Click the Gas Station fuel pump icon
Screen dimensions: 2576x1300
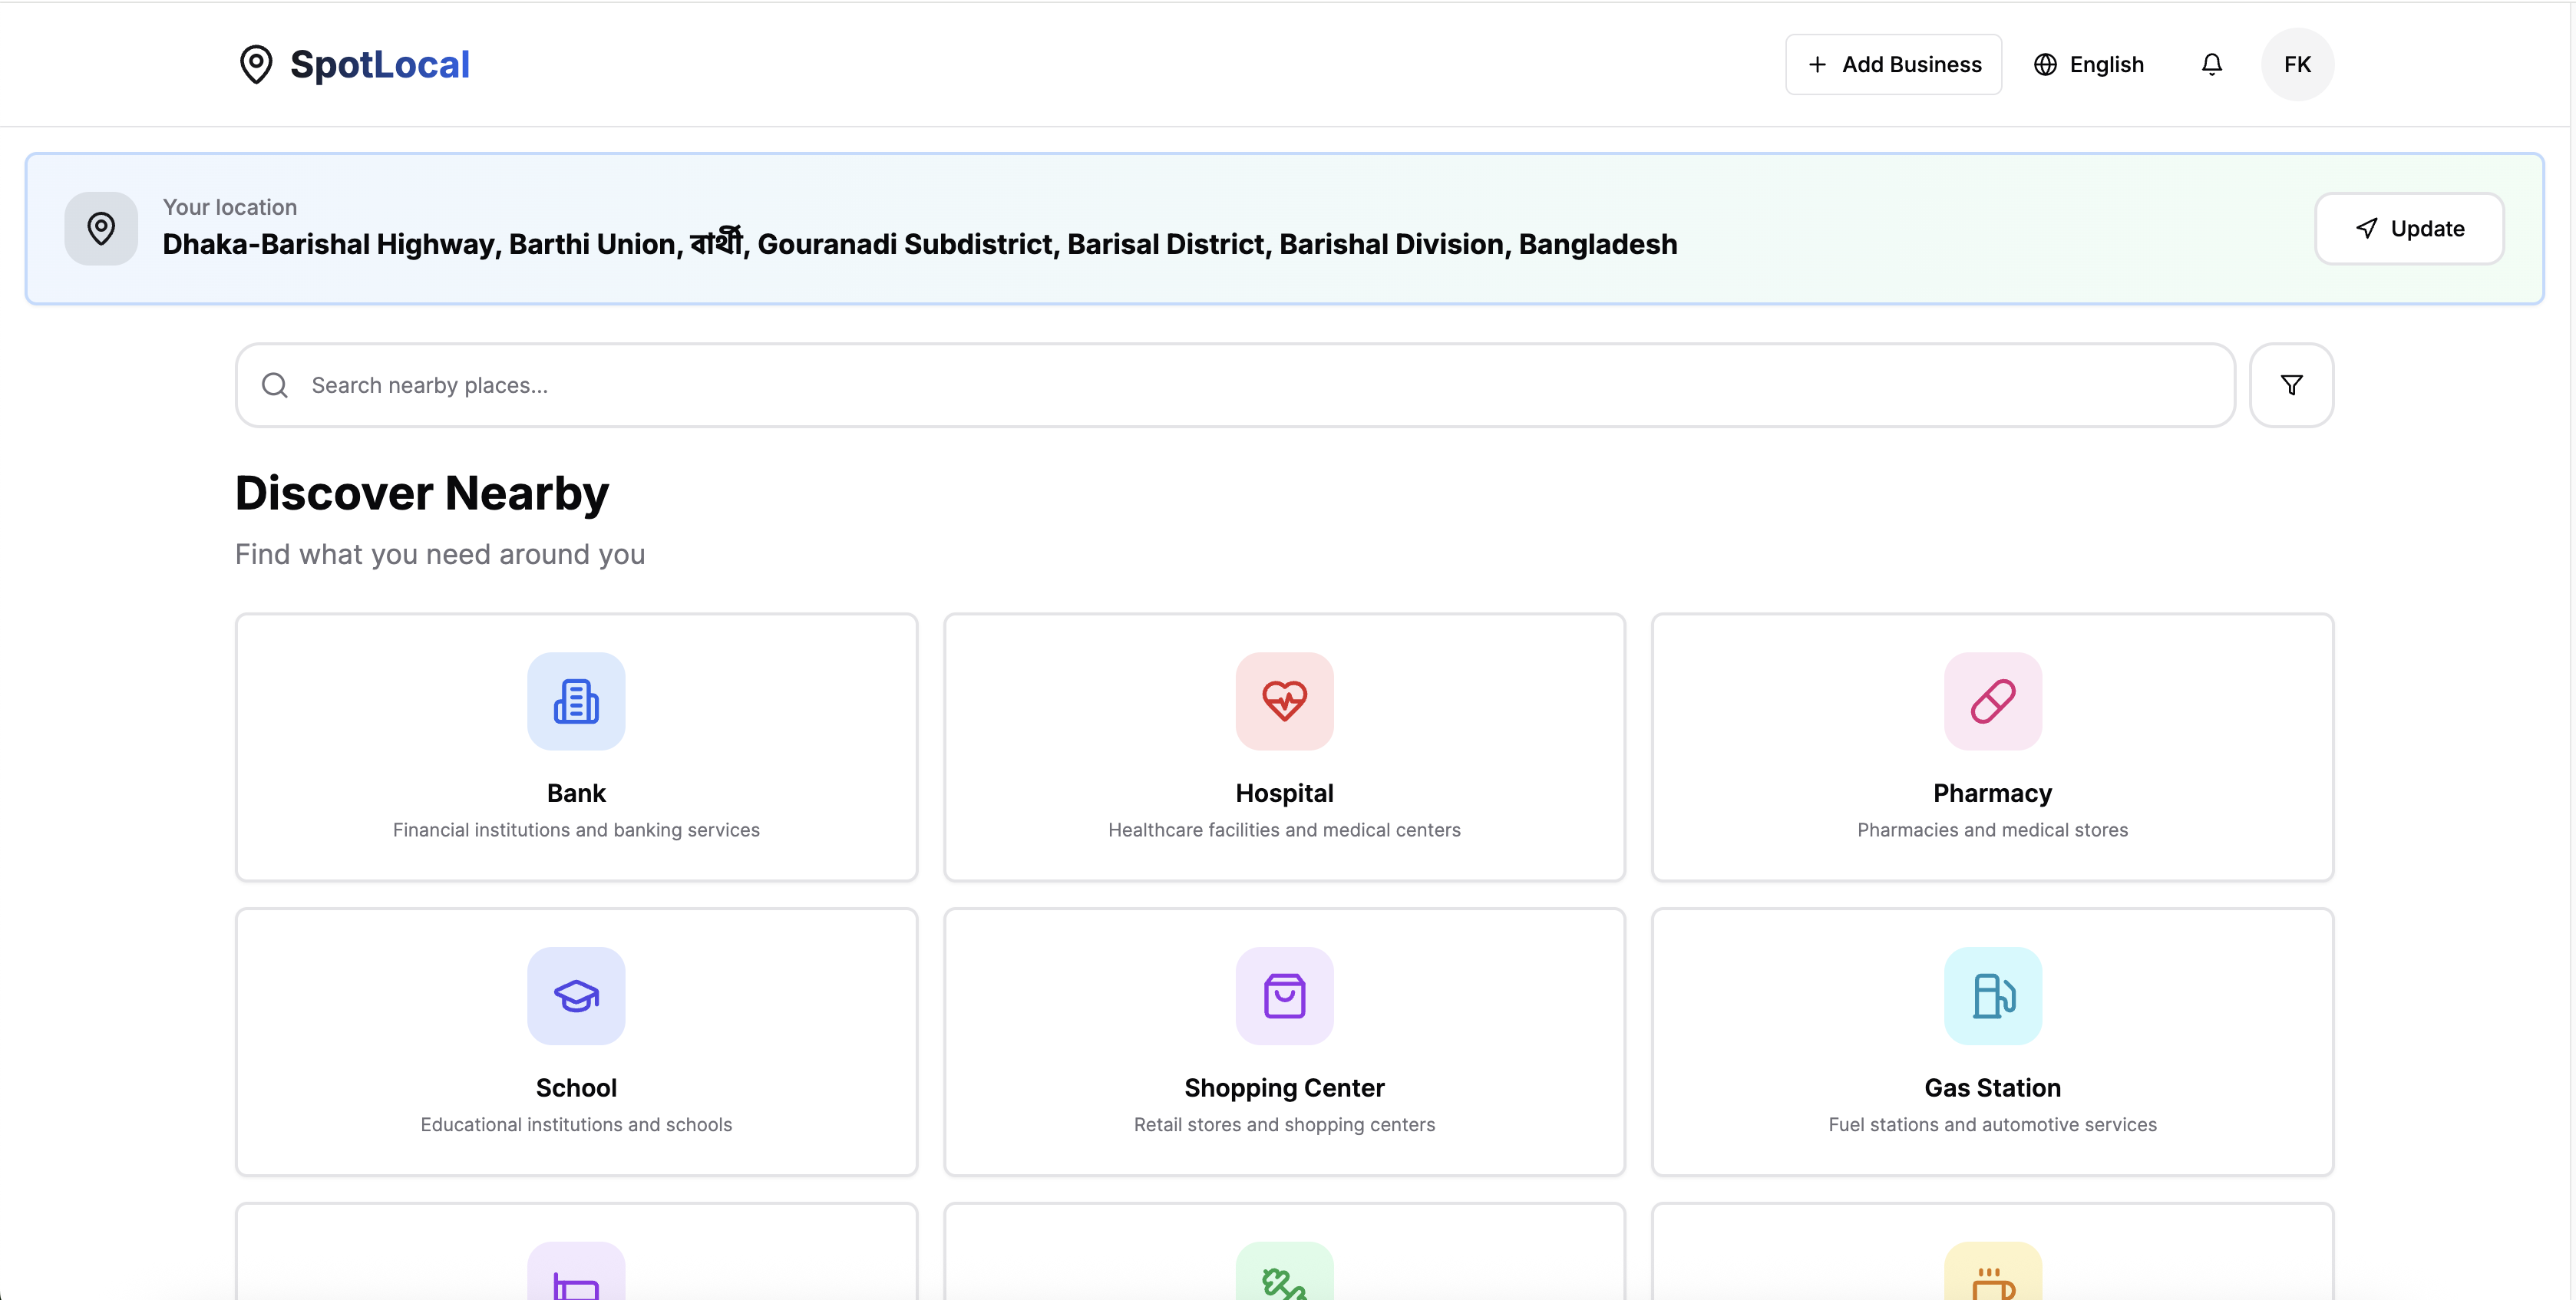pos(1992,996)
